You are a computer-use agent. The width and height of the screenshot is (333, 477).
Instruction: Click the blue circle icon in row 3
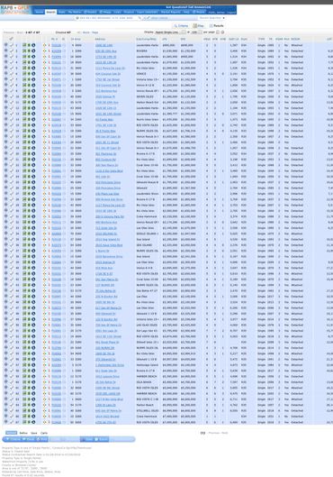[33, 57]
